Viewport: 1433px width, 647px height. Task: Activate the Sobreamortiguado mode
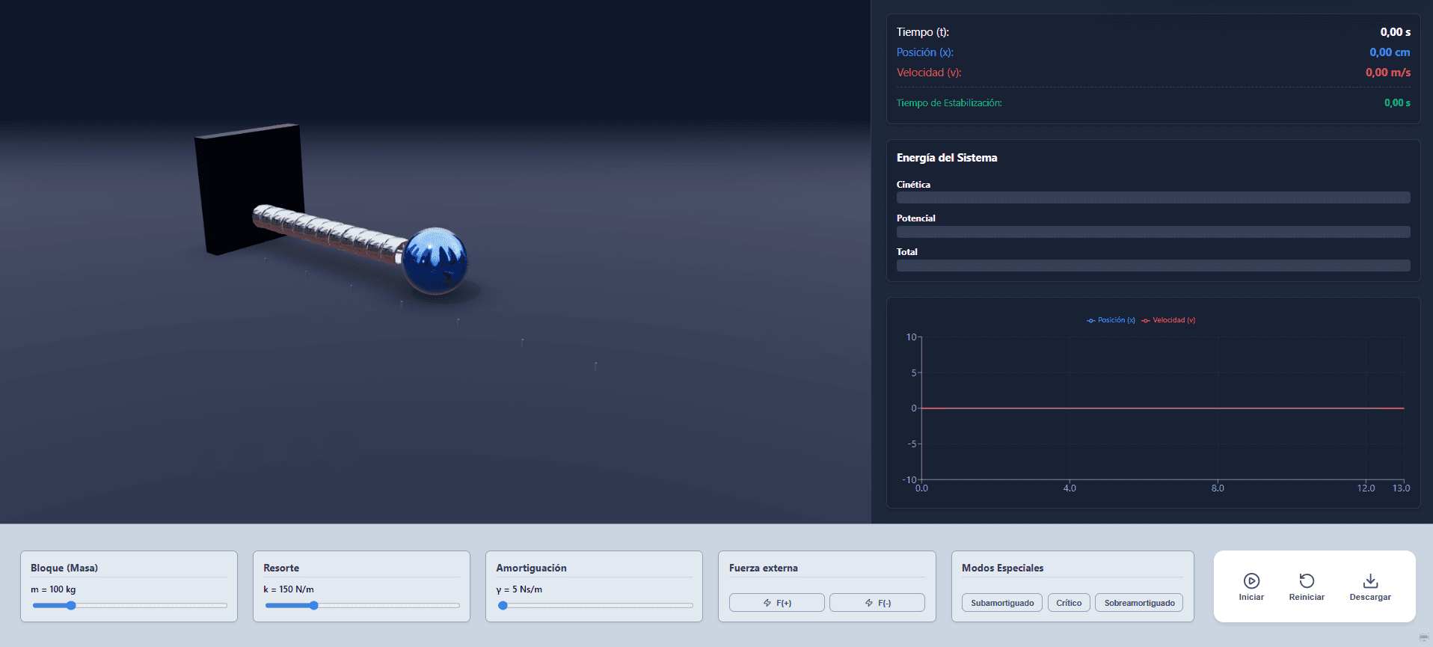coord(1138,603)
